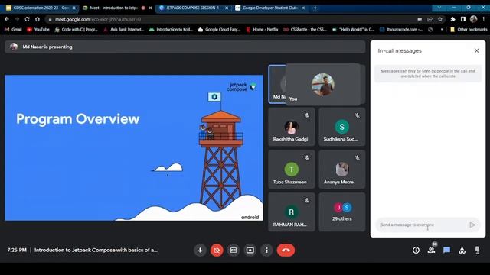Viewport: 490px width, 275px height.
Task: Click the send message arrow icon
Action: [x=472, y=225]
